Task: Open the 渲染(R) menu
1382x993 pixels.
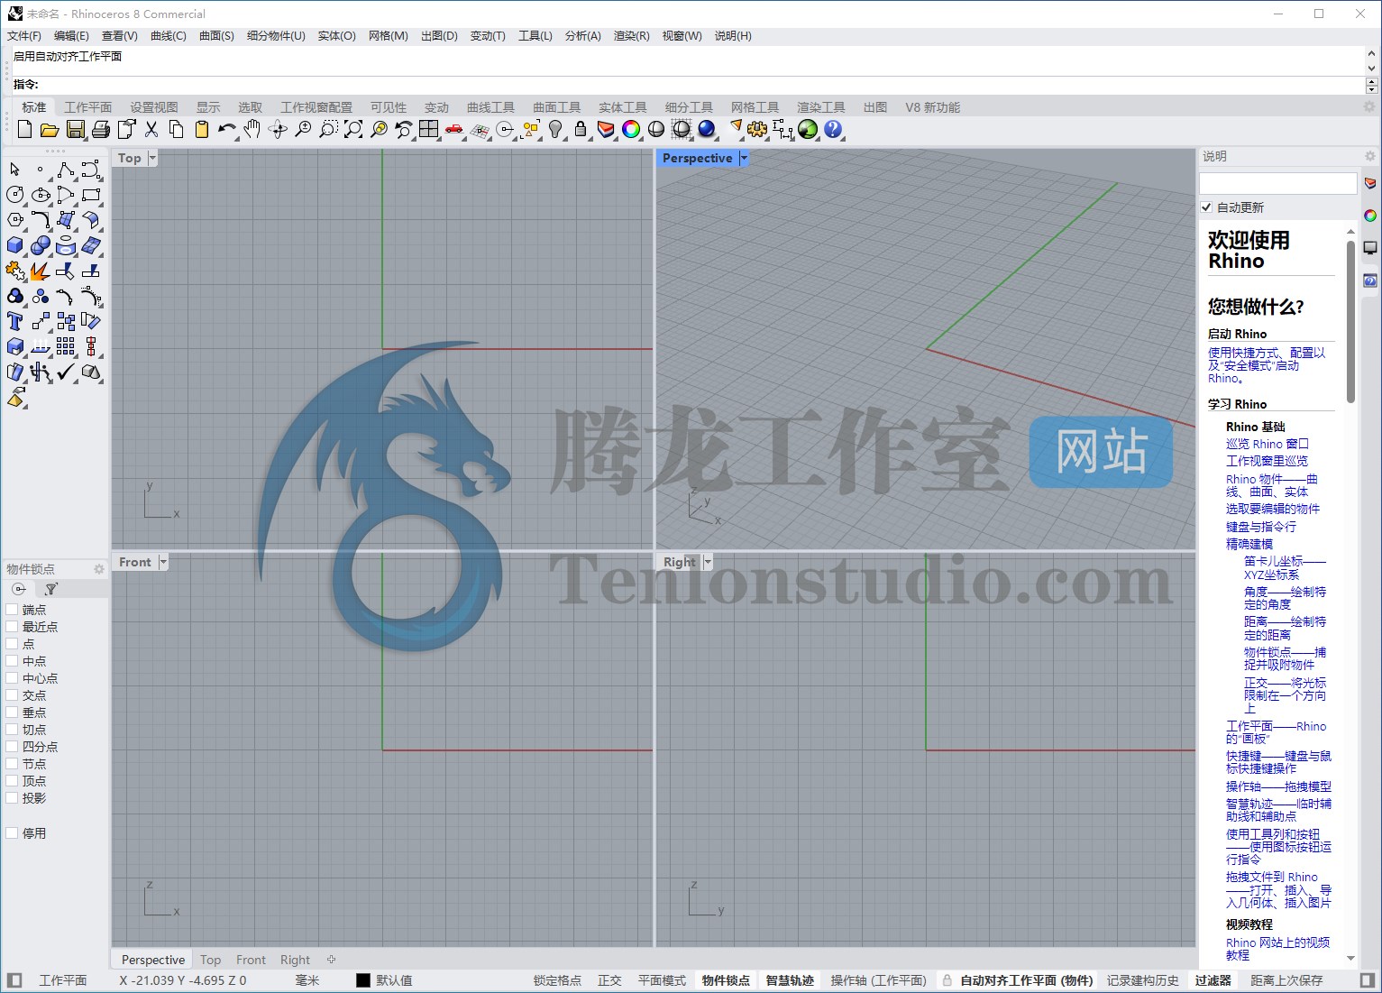Action: tap(631, 36)
